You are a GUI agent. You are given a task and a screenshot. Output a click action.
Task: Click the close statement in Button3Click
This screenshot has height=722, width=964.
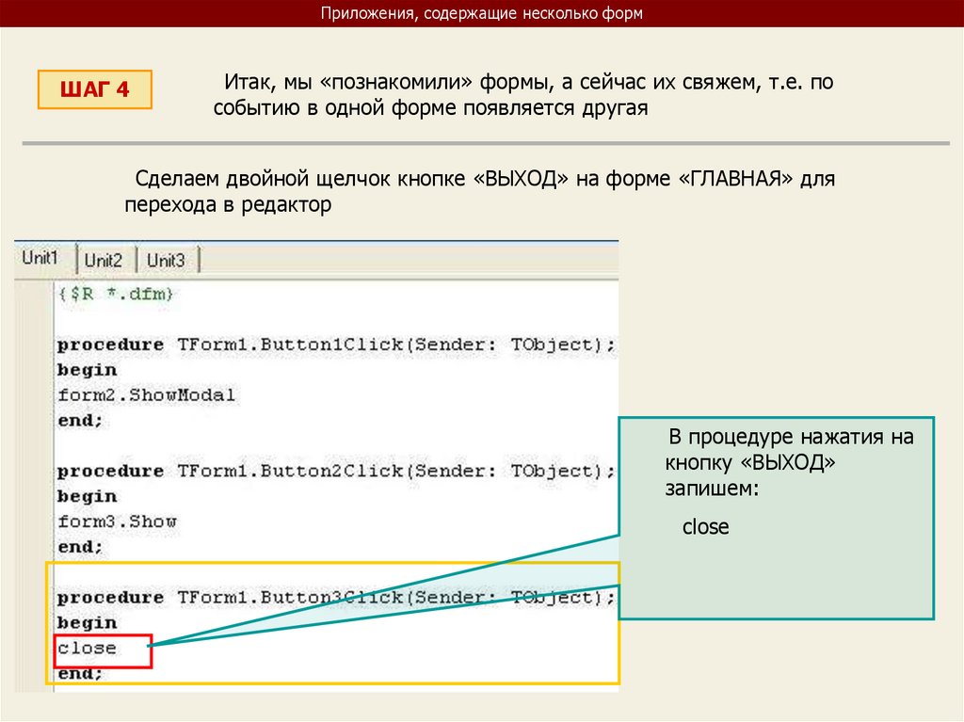[87, 649]
